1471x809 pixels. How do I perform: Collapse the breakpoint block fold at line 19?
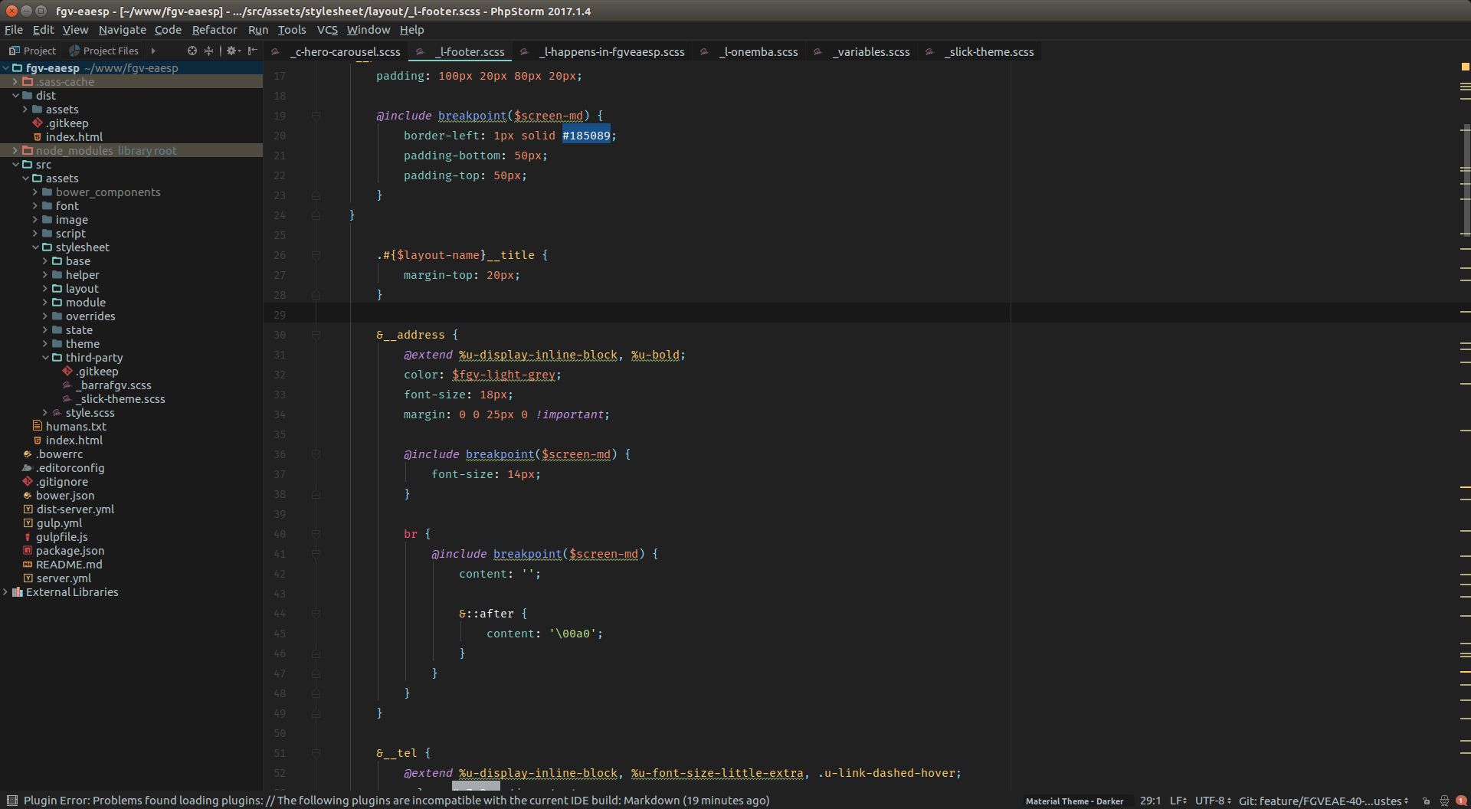(316, 115)
